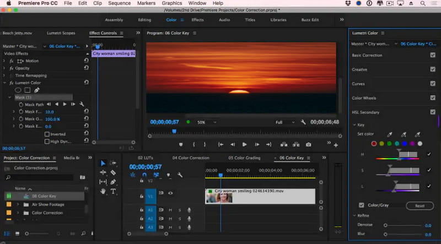Disable the HSL Secondary checkbox

[x=432, y=112]
